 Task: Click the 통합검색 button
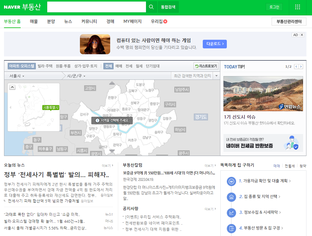(x=168, y=7)
